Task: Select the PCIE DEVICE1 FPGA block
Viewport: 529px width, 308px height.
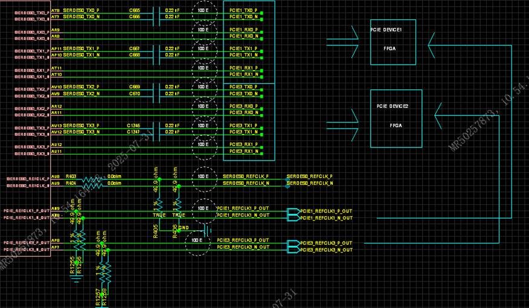Action: point(393,42)
